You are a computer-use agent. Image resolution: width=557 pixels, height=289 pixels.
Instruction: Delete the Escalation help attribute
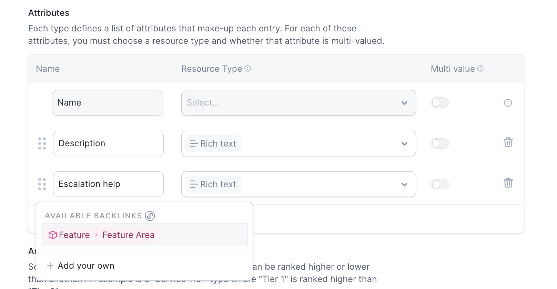(x=508, y=183)
